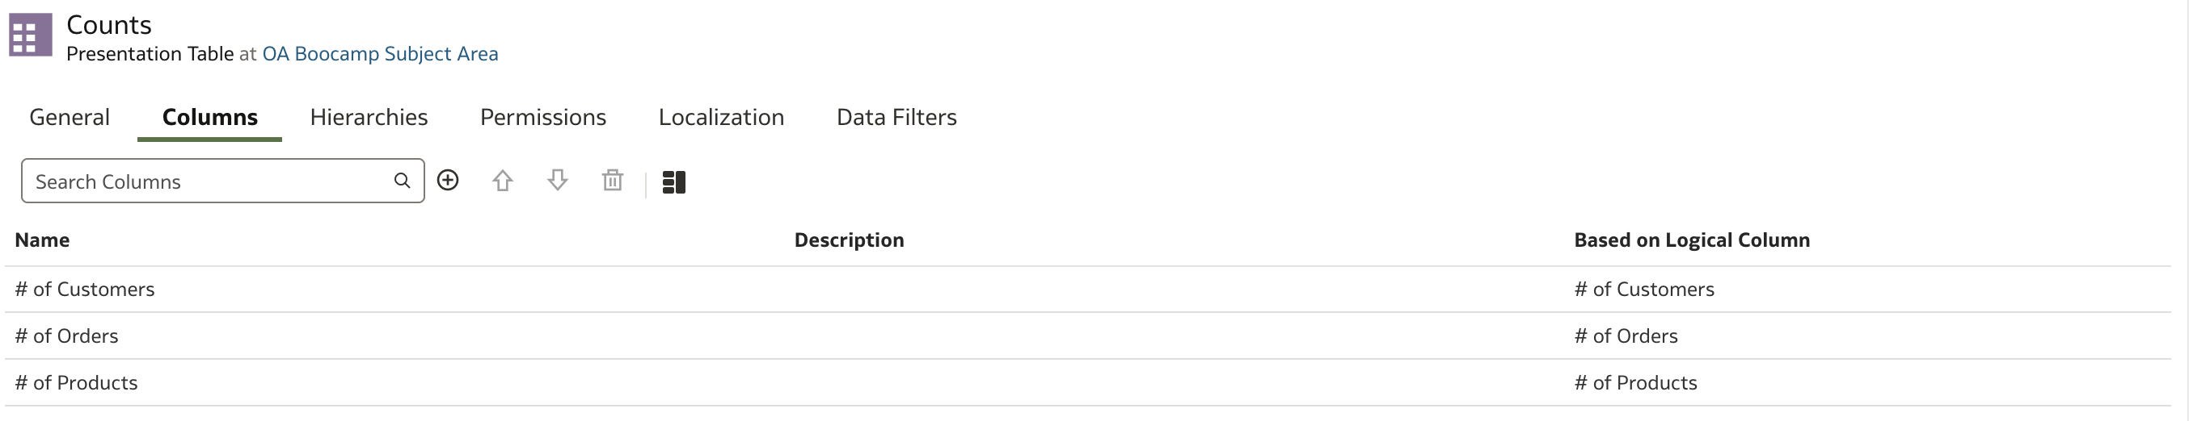Select the # of Customers row
Viewport: 2189px width, 421px height.
[1088, 290]
